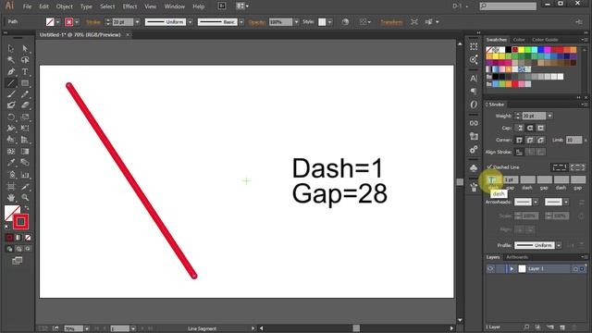Set Projecting Cap stroke option
Screen dimensions: 592x333
[540, 128]
